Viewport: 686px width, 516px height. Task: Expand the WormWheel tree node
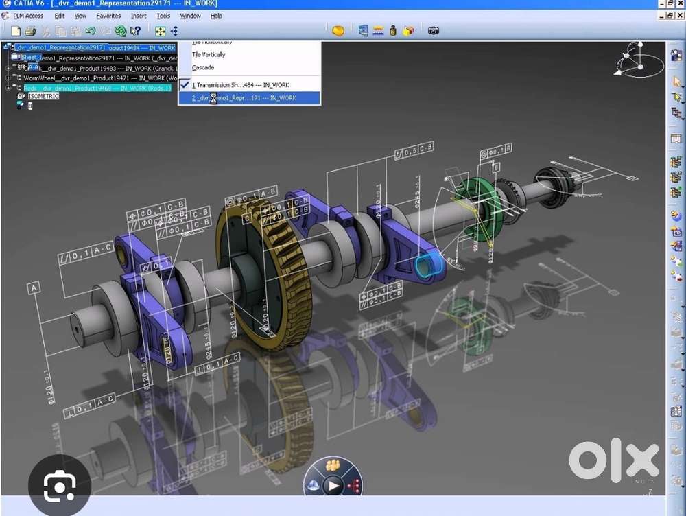point(8,78)
